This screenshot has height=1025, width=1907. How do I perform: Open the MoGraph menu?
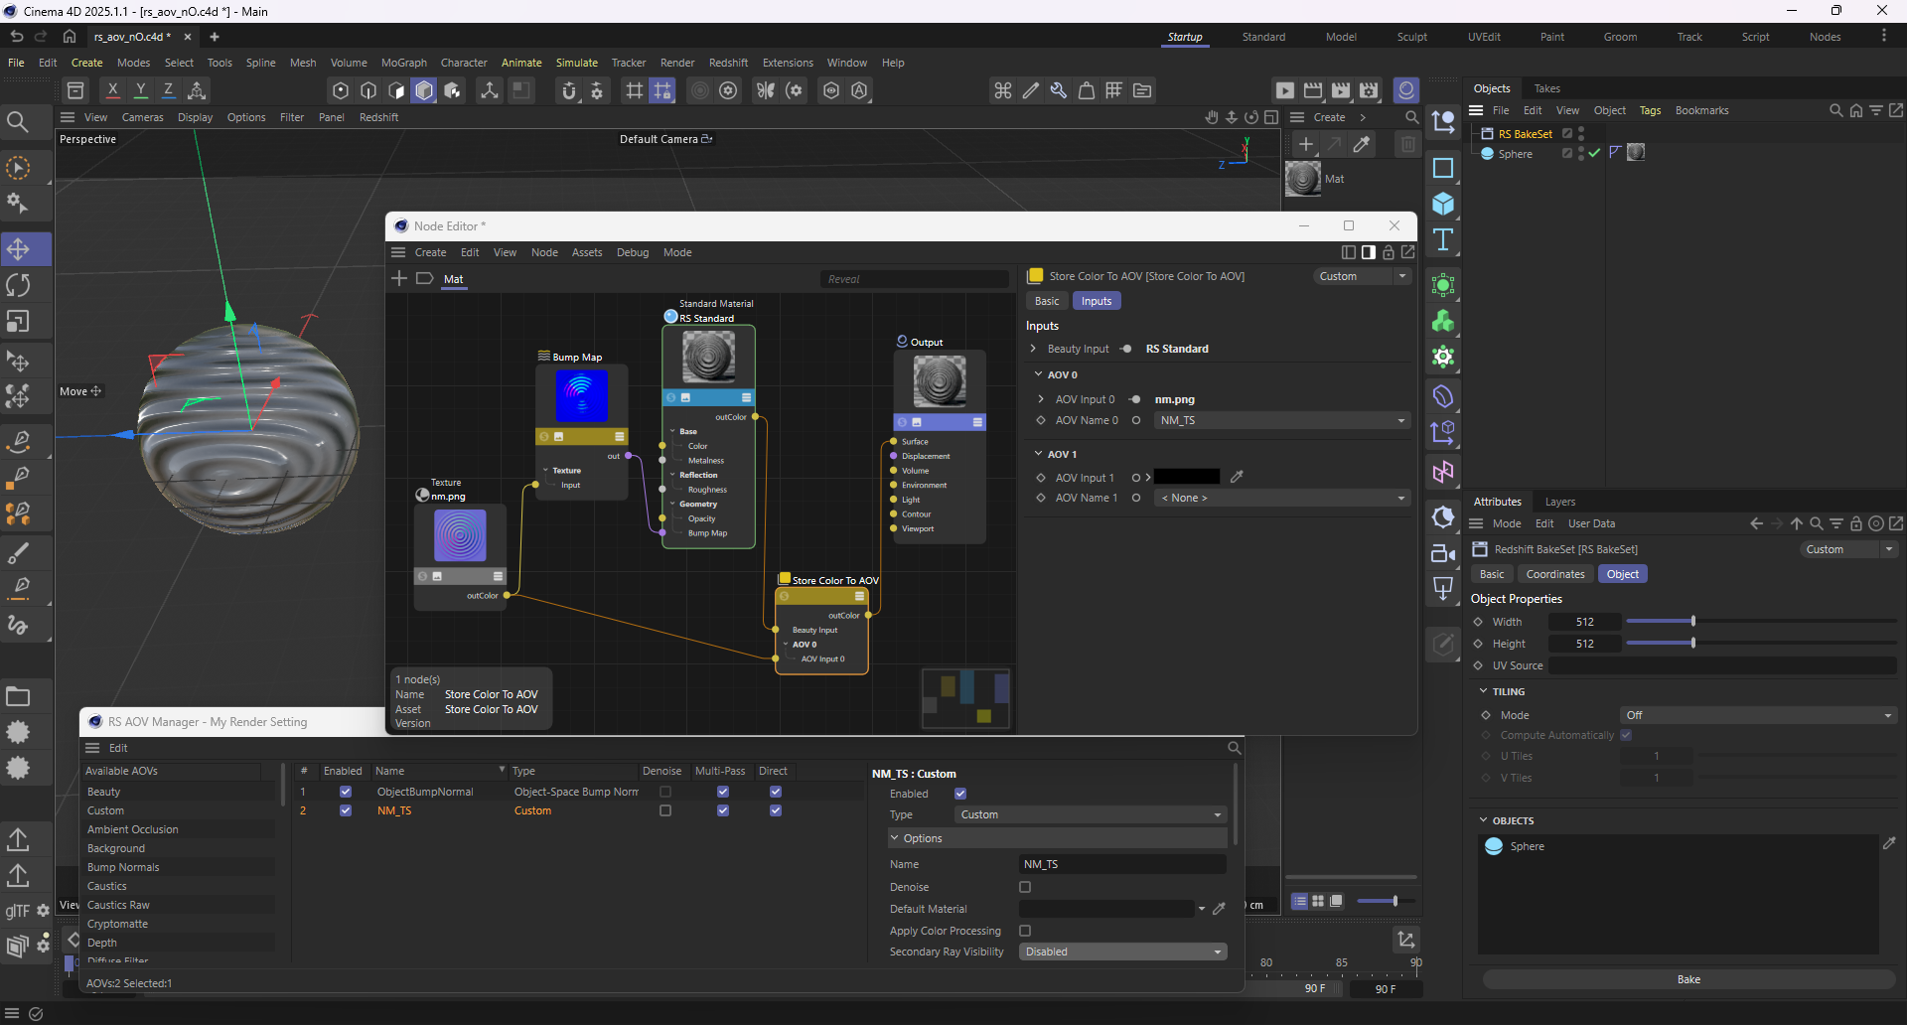coord(403,63)
